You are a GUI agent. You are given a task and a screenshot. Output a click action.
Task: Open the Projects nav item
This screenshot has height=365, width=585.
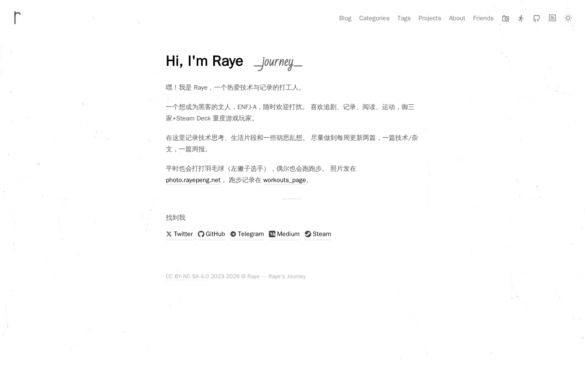pos(430,18)
